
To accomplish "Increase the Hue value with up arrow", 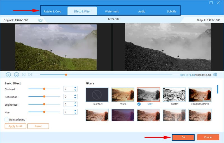I will [x=75, y=111].
